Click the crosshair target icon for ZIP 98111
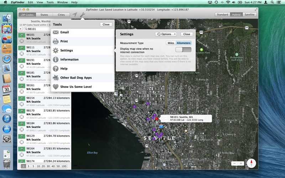This screenshot has height=178, width=285. (22, 53)
